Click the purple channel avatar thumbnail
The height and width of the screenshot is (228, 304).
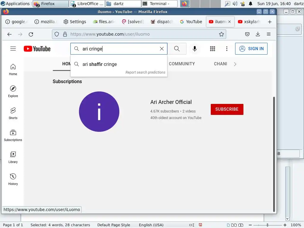tap(99, 112)
